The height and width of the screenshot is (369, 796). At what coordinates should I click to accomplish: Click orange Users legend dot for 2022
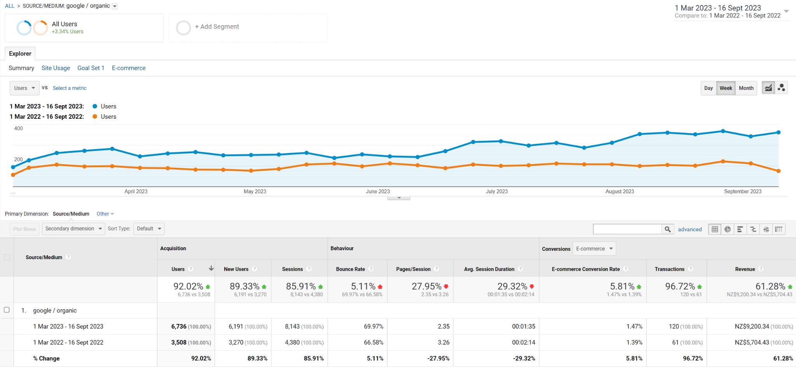point(95,116)
